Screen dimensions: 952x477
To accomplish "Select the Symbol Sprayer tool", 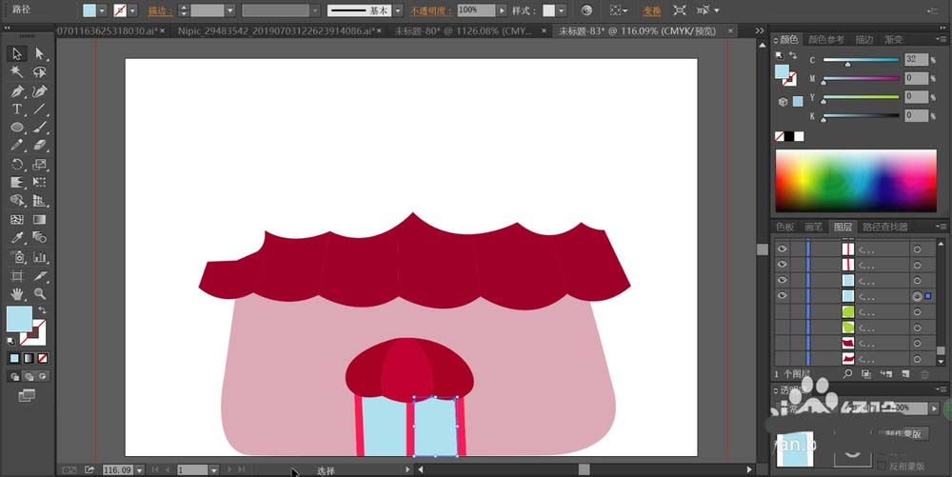I will (x=17, y=257).
